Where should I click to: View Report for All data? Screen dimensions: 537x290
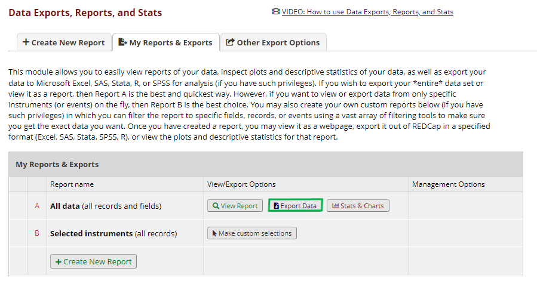click(x=235, y=206)
